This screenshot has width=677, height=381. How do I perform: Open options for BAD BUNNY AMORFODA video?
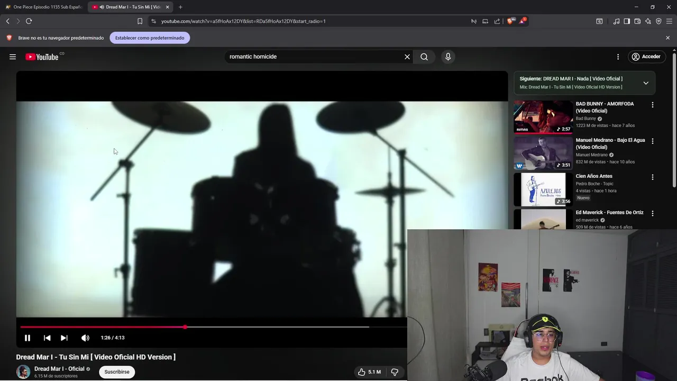653,105
